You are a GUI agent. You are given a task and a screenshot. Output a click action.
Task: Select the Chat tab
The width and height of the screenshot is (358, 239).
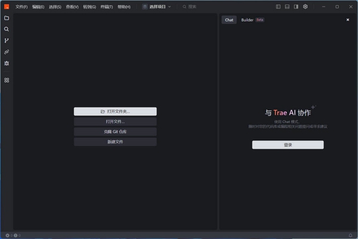[229, 20]
